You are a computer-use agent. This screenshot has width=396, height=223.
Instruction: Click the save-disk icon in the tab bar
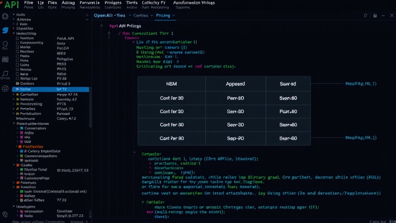point(375,15)
